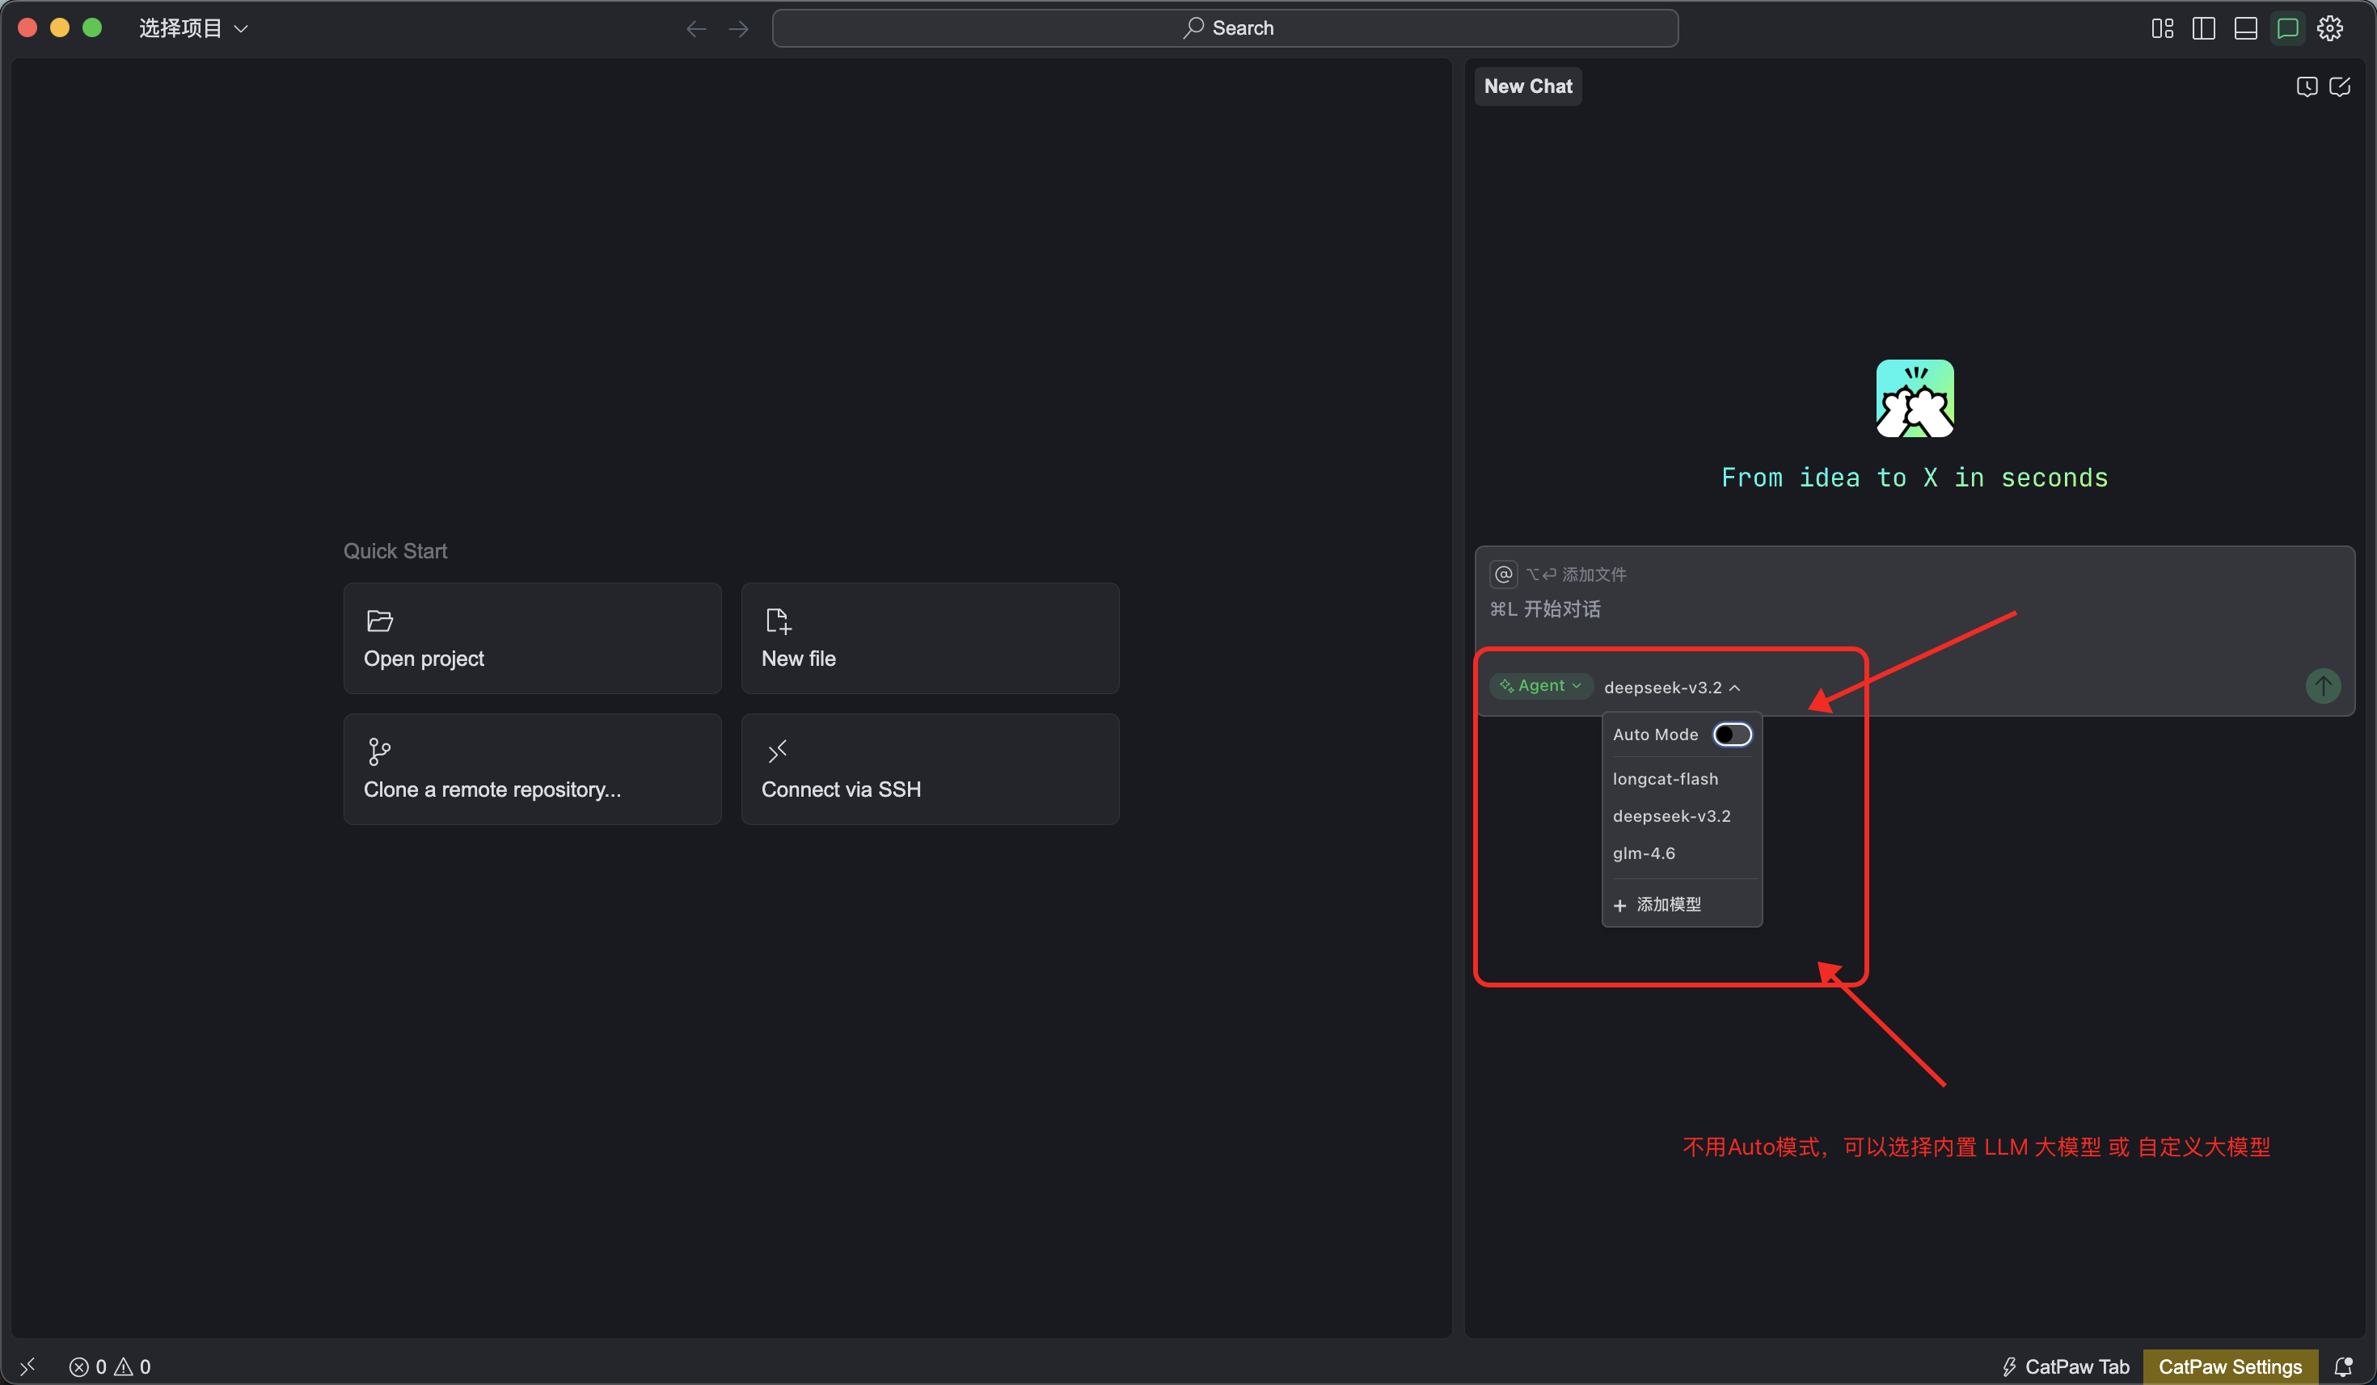Choose glm-4.6 model option

(1643, 853)
